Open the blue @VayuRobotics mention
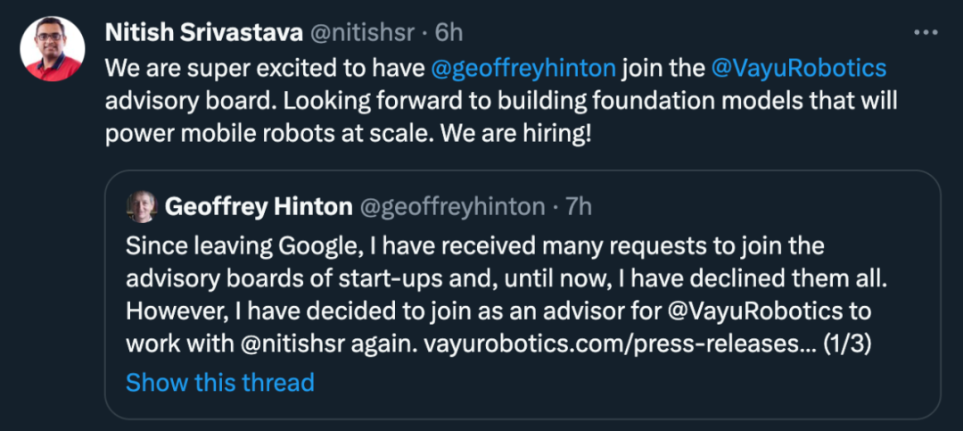Image resolution: width=963 pixels, height=431 pixels. click(x=800, y=68)
